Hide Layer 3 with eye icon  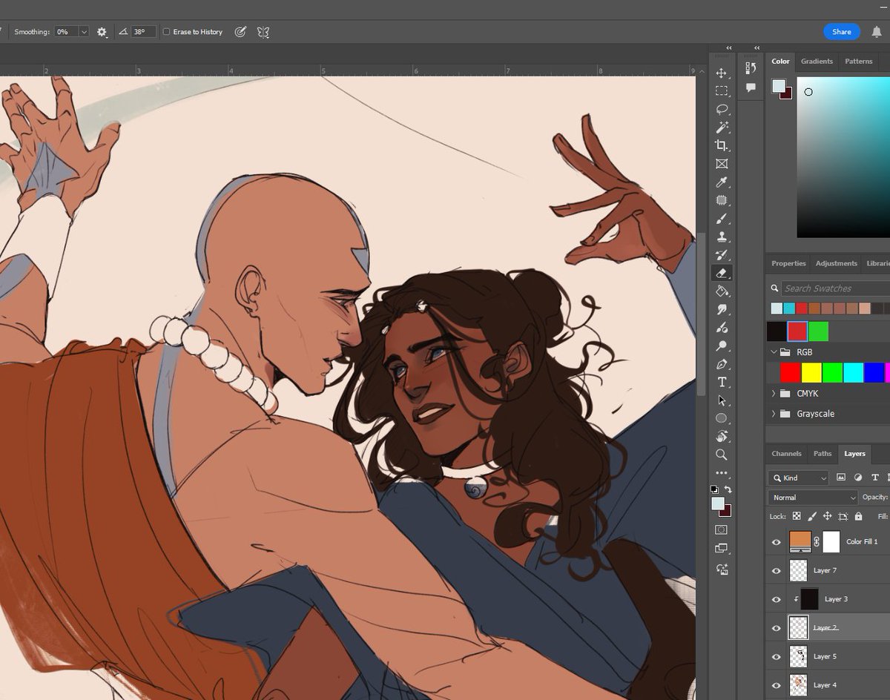[777, 599]
